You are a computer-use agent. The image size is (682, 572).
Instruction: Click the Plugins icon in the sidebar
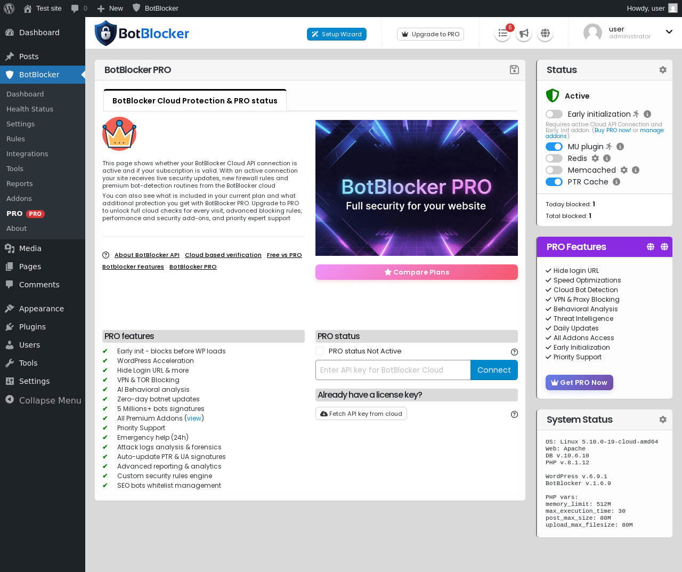tap(10, 327)
